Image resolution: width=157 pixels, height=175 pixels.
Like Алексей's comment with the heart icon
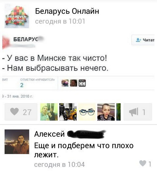coord(145,164)
